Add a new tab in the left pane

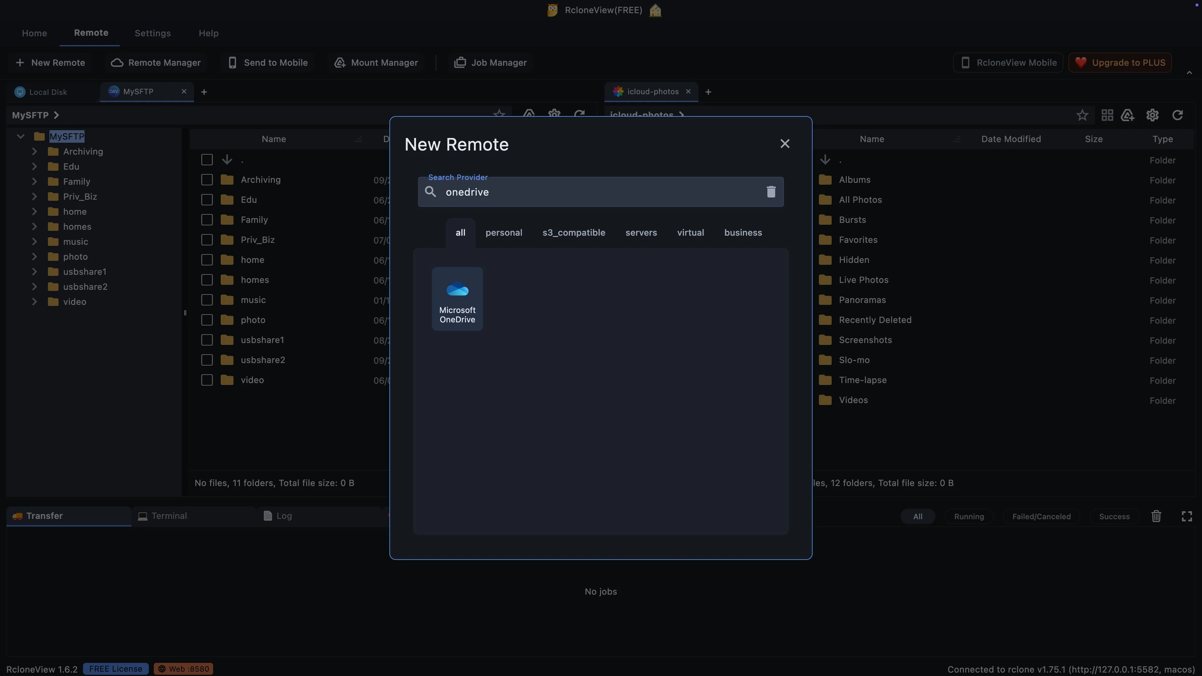tap(204, 92)
